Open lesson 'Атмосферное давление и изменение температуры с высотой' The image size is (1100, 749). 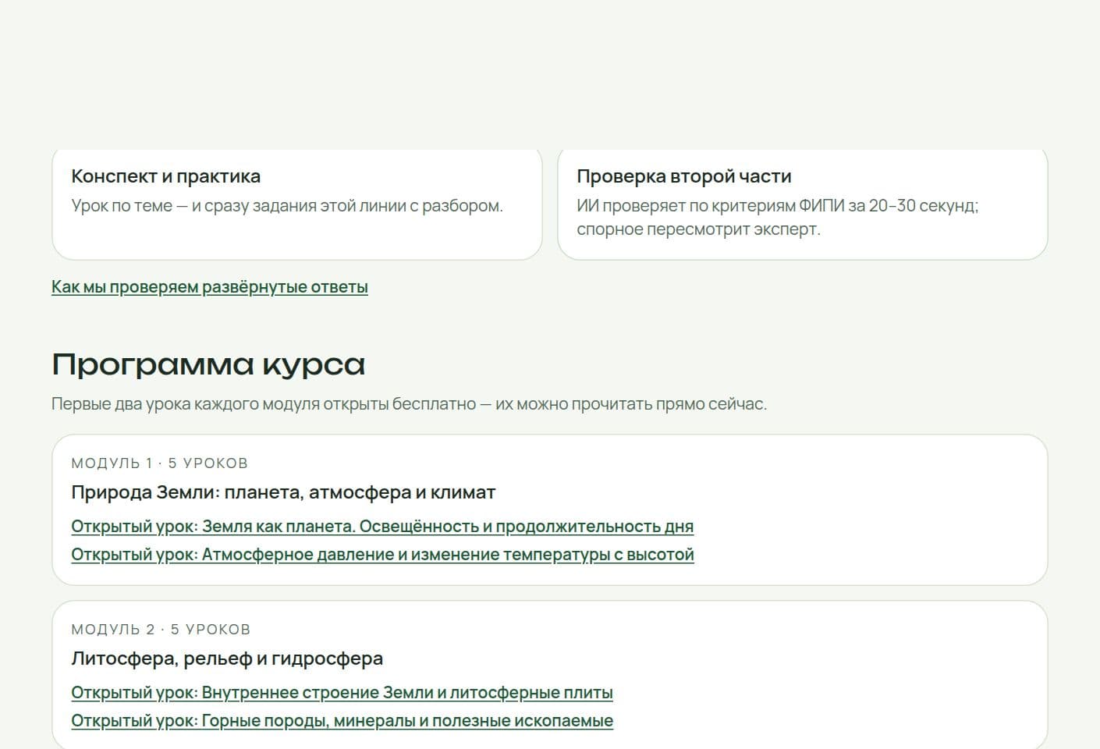click(382, 555)
